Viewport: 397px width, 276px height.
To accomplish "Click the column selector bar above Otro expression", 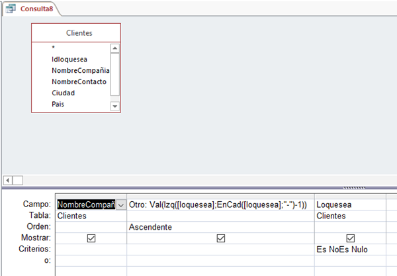I will [220, 197].
